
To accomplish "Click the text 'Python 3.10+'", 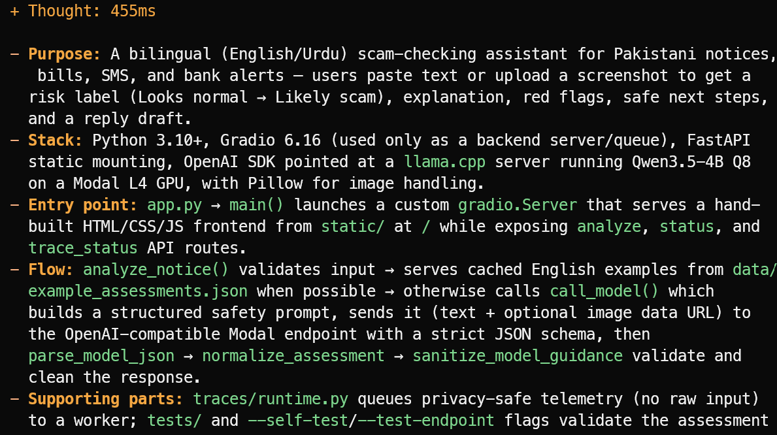I will [x=147, y=140].
